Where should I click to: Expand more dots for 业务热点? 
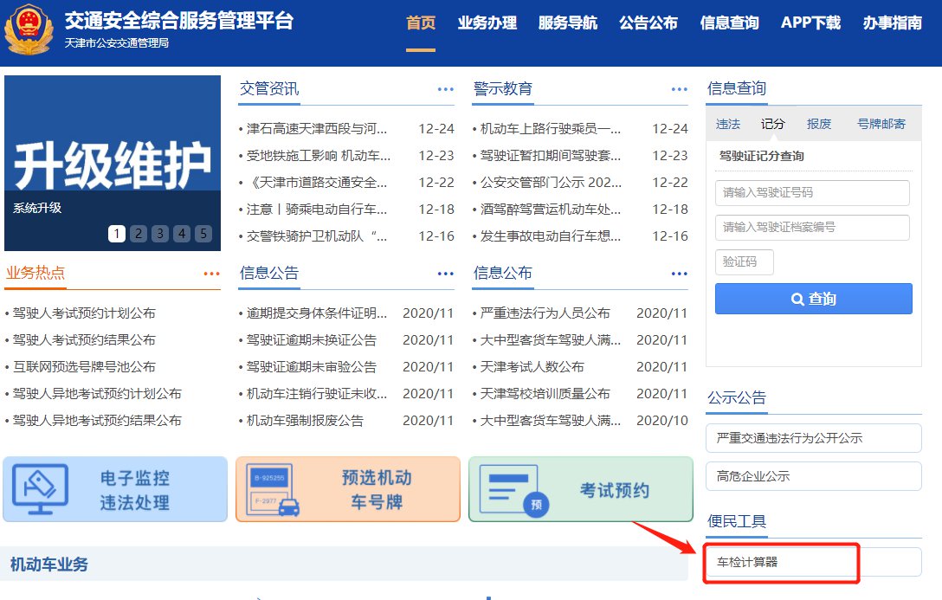tap(211, 274)
